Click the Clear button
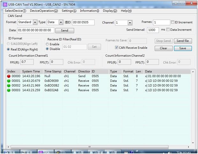 tap(164, 48)
